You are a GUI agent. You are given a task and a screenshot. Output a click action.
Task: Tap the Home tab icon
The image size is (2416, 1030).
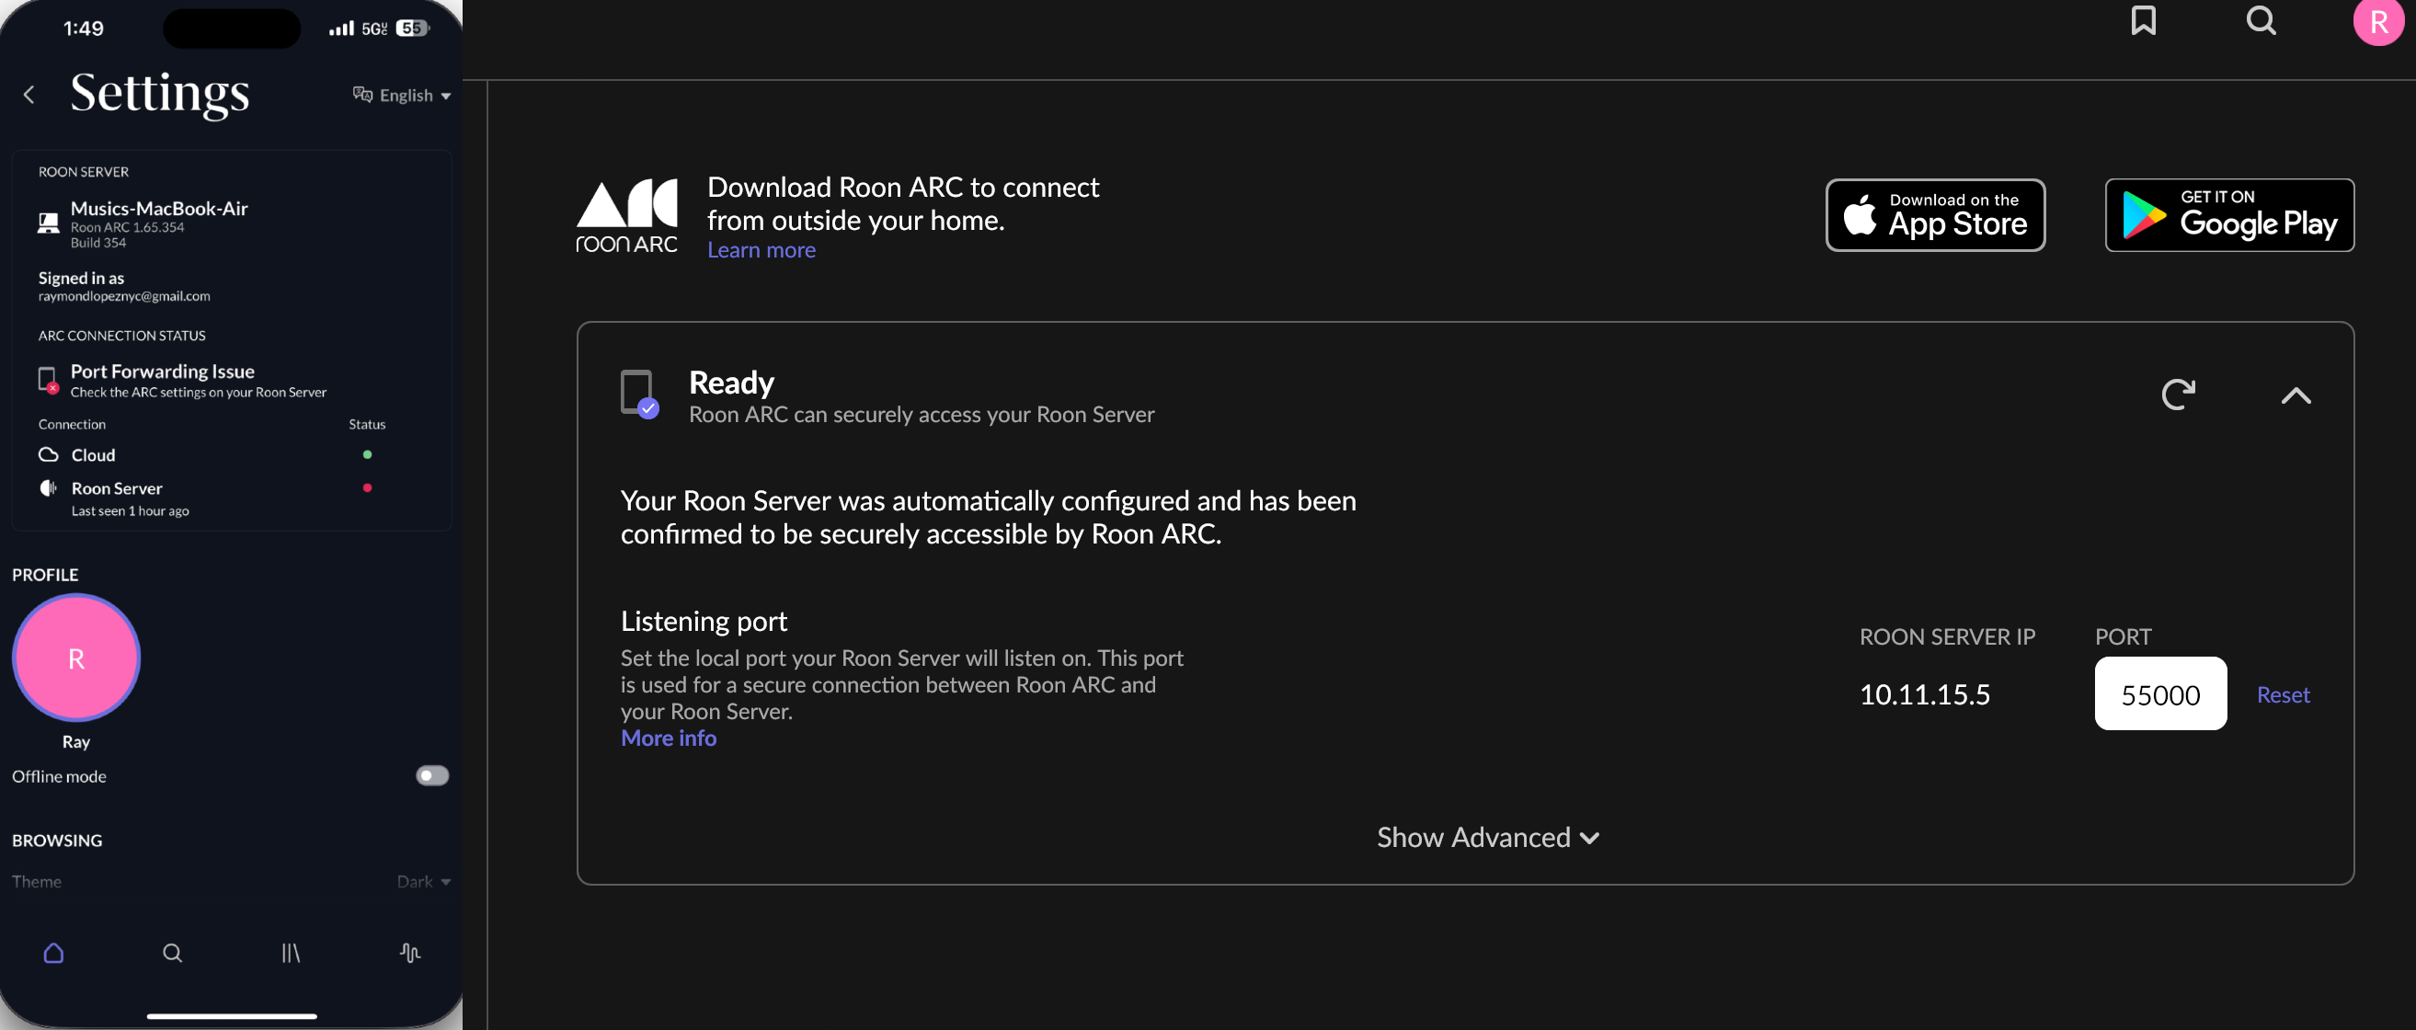(x=53, y=952)
